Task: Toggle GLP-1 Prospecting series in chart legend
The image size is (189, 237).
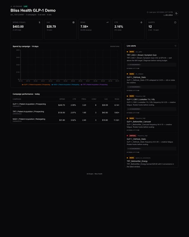Action: [36, 85]
